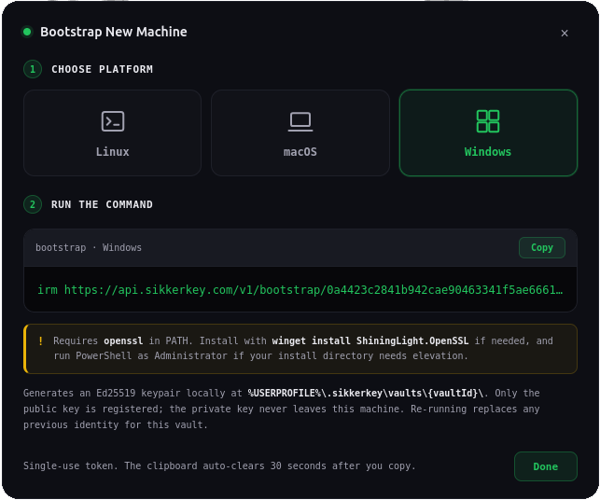This screenshot has height=500, width=600.
Task: Click the %USERPROFILE% vault path text
Action: click(368, 393)
